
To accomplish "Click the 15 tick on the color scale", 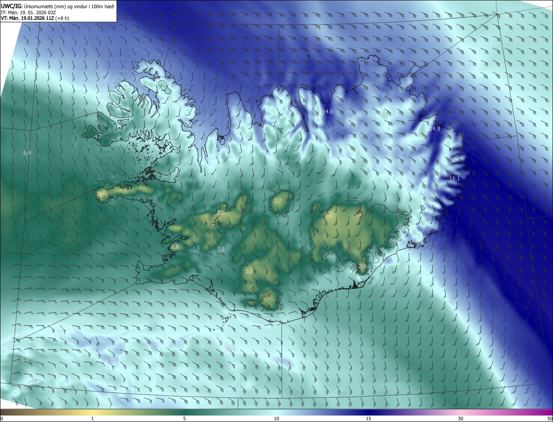I will click(x=369, y=419).
